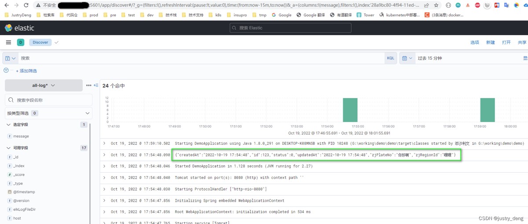Focus the 搜索字段名称 field search input
Screen dimensions: 528x224
(48, 100)
